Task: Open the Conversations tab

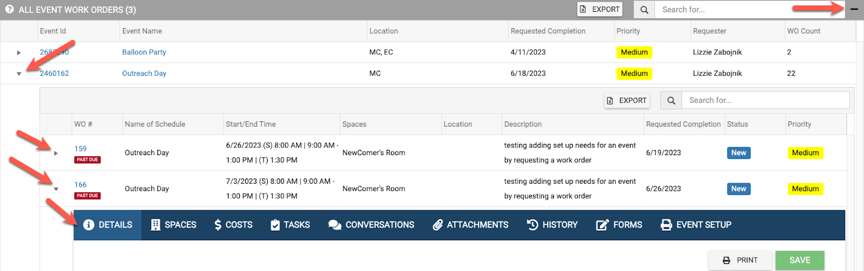Action: pyautogui.click(x=372, y=225)
